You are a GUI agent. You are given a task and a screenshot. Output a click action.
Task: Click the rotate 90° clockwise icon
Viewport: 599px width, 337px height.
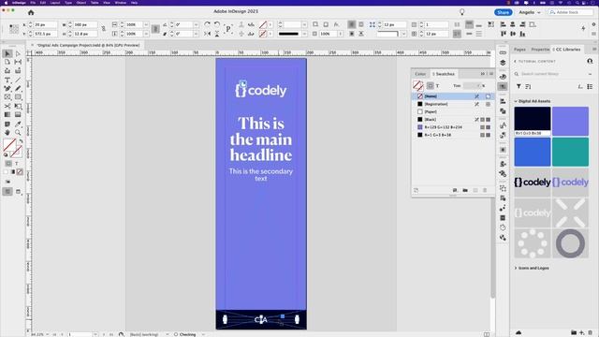tap(207, 24)
